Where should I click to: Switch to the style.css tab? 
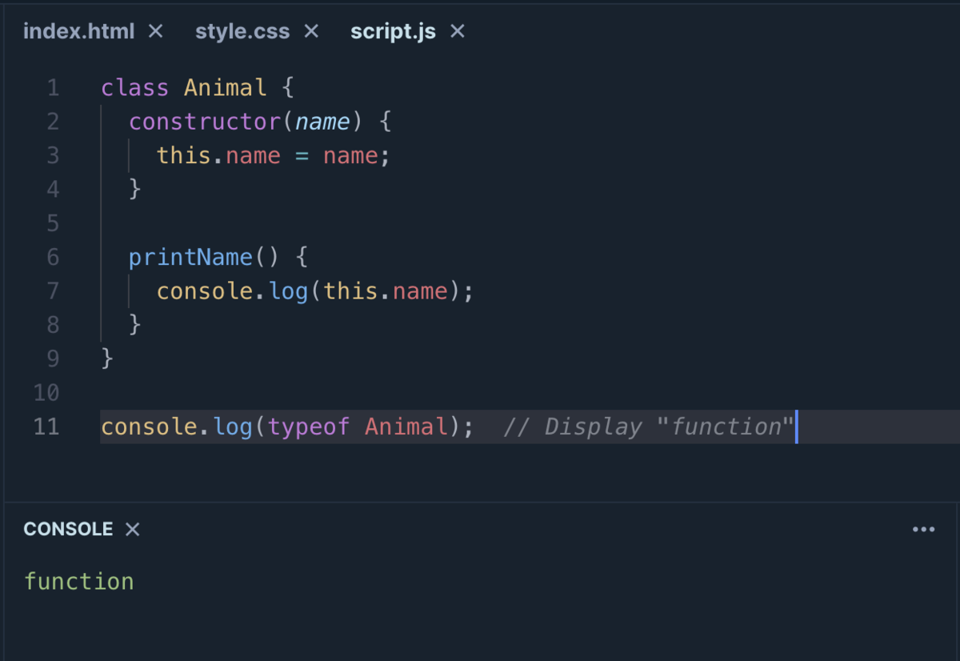(242, 30)
